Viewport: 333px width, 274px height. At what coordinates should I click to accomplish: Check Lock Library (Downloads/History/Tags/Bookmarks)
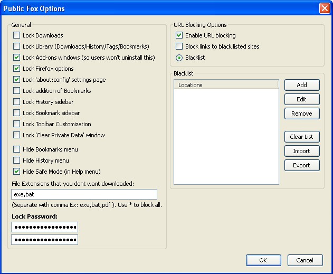16,46
